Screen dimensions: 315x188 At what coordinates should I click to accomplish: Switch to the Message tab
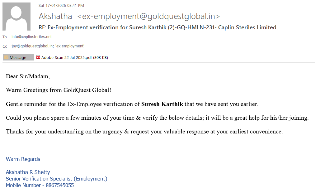pyautogui.click(x=18, y=57)
